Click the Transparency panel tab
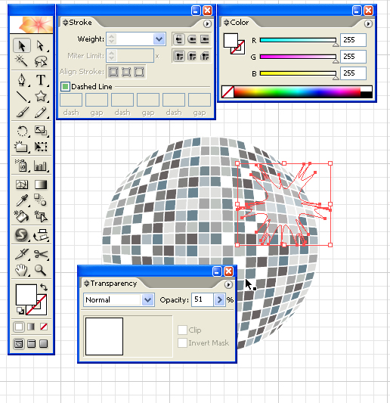This screenshot has height=403, width=390. pos(113,284)
